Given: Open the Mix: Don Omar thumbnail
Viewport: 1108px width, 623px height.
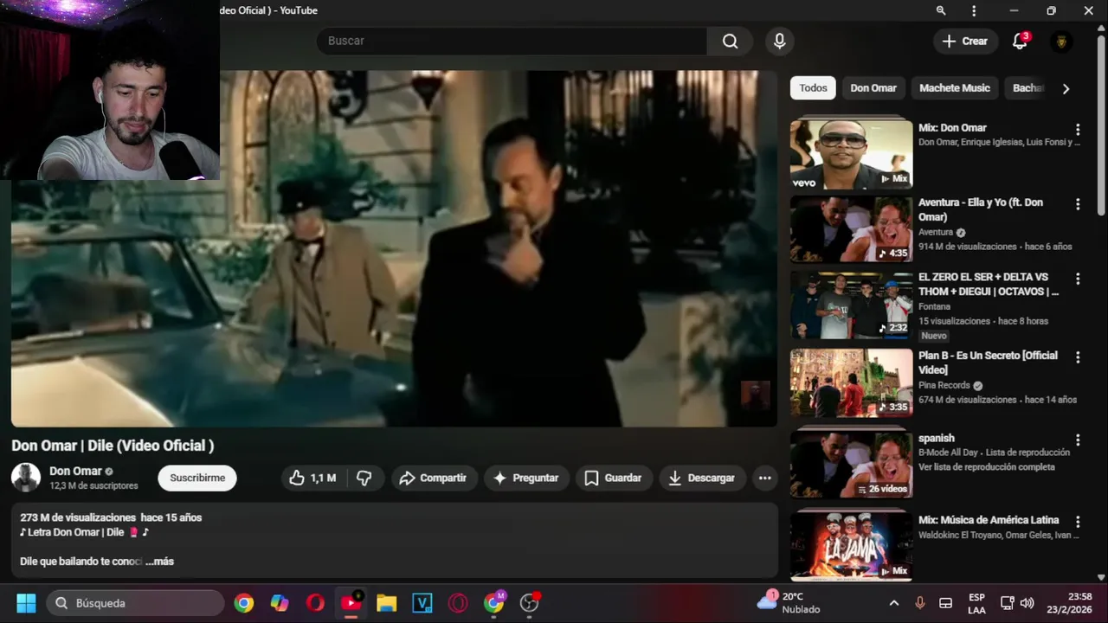Looking at the screenshot, I should click(851, 154).
